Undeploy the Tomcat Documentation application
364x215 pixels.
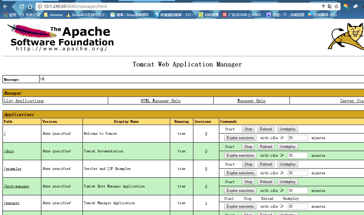(x=288, y=147)
